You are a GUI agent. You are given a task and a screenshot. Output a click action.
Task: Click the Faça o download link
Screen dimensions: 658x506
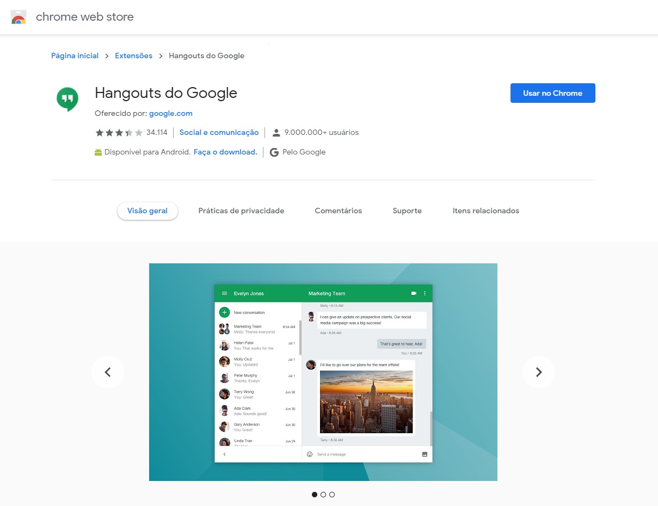[225, 152]
